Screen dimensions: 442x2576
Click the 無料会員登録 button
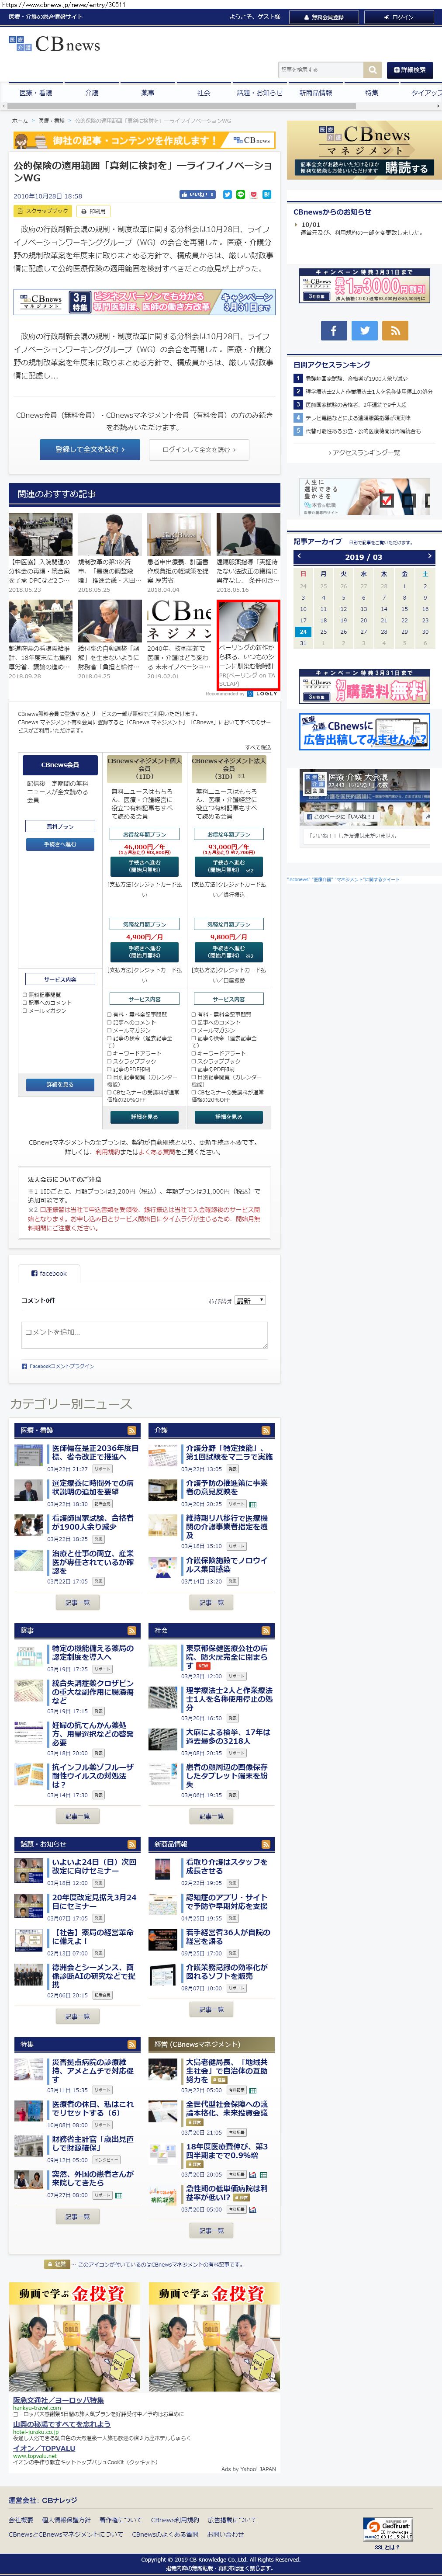(x=324, y=17)
